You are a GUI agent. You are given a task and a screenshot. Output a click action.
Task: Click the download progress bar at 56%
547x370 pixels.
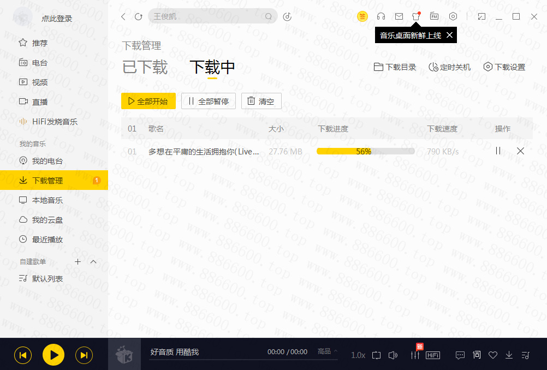click(366, 151)
